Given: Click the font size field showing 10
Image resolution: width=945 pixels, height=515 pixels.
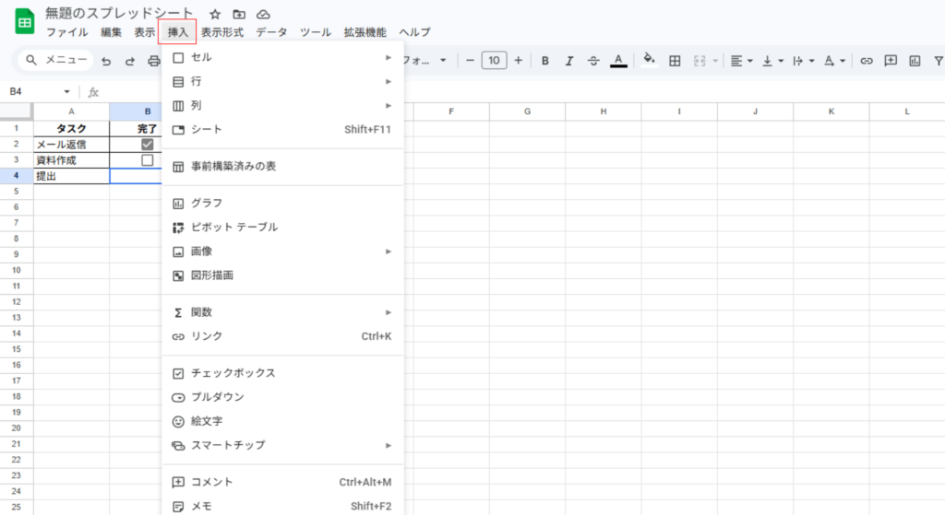Looking at the screenshot, I should click(x=495, y=60).
